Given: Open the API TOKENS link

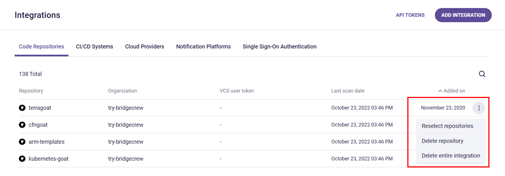Looking at the screenshot, I should (410, 15).
